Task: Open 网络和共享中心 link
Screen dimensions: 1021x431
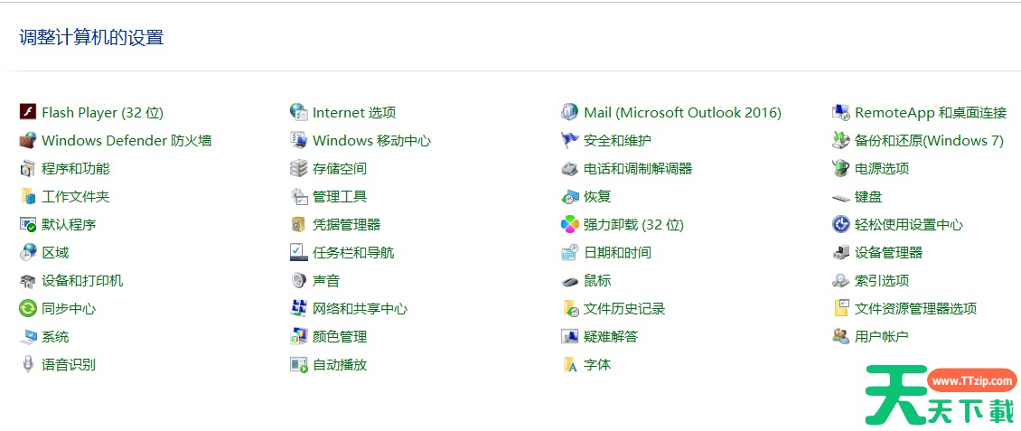Action: 360,308
